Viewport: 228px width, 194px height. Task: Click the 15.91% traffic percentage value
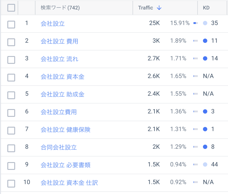[180, 23]
